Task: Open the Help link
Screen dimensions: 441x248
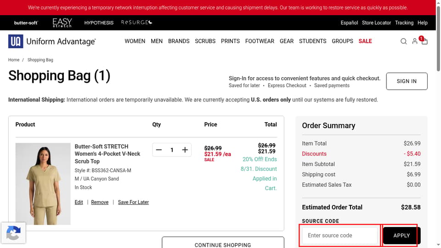Action: (423, 23)
